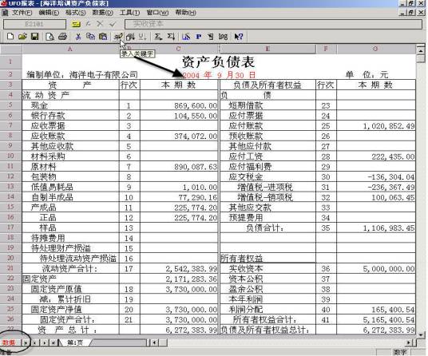This screenshot has width=428, height=356.
Task: Click the Sigma sum toolbar icon
Action: [x=158, y=36]
